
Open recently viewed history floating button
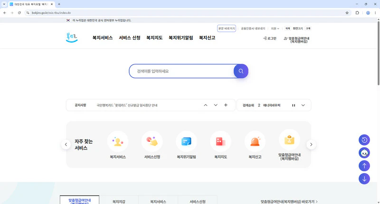pos(364,140)
